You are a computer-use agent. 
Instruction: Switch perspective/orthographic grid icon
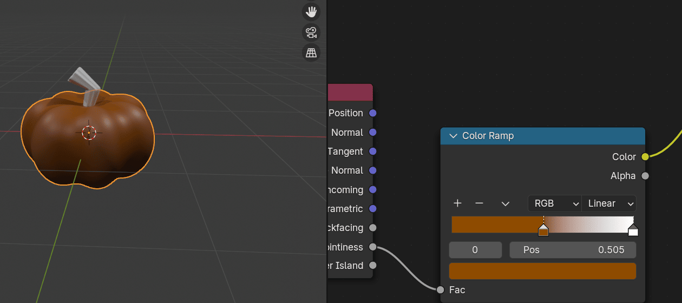pyautogui.click(x=311, y=52)
